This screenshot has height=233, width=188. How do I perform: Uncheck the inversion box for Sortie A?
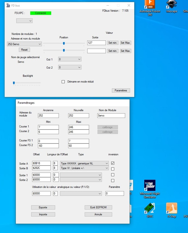[113, 163]
